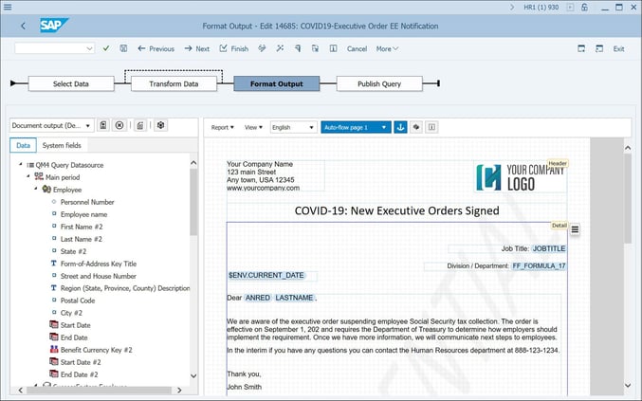Click the document icon beside Document output
Image resolution: width=642 pixels, height=401 pixels.
[103, 125]
